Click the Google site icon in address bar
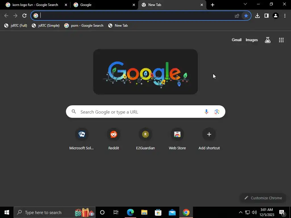The width and height of the screenshot is (291, 218). (x=36, y=16)
